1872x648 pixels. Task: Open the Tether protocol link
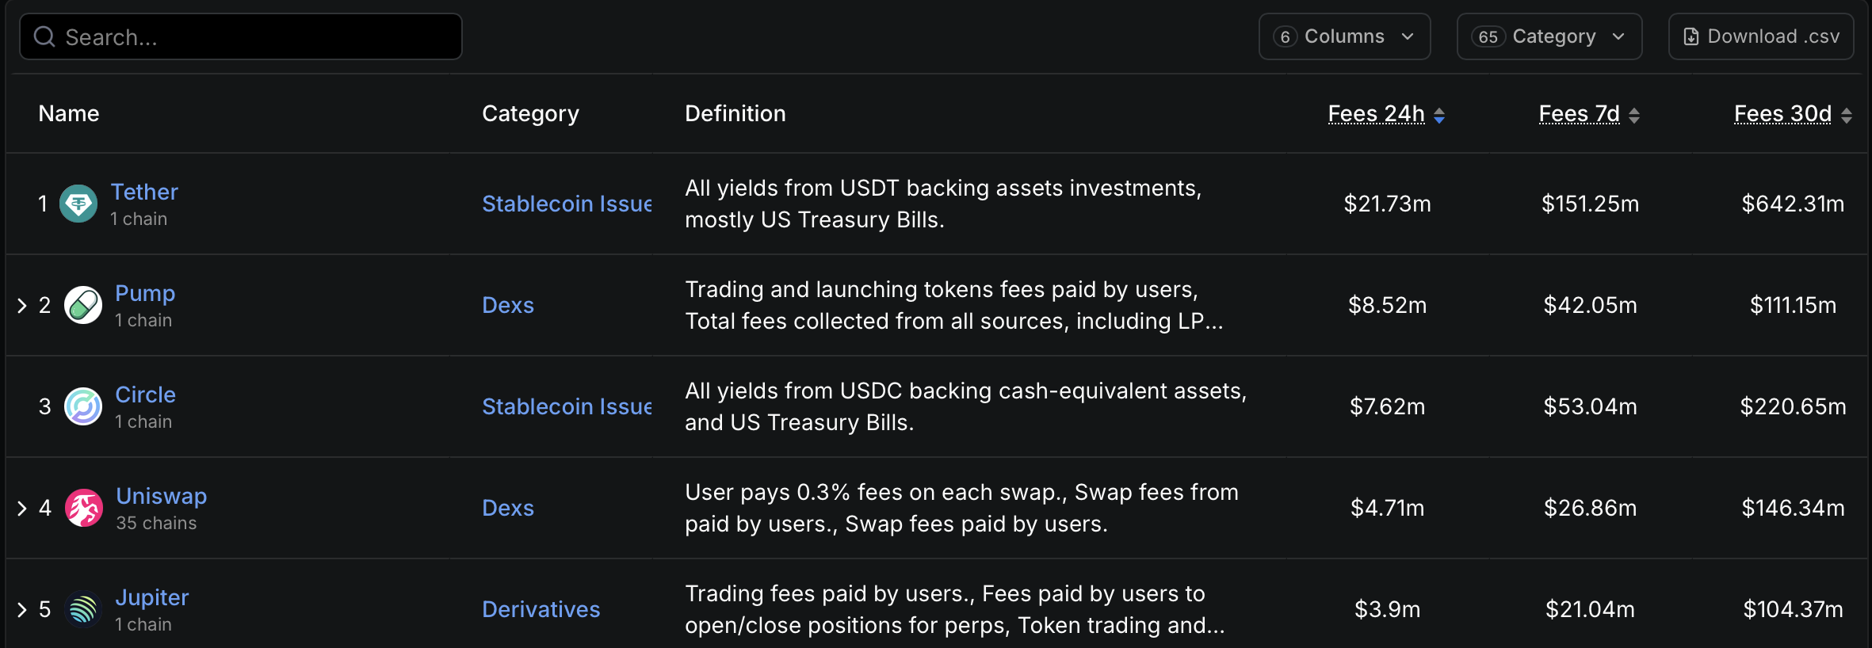click(144, 192)
